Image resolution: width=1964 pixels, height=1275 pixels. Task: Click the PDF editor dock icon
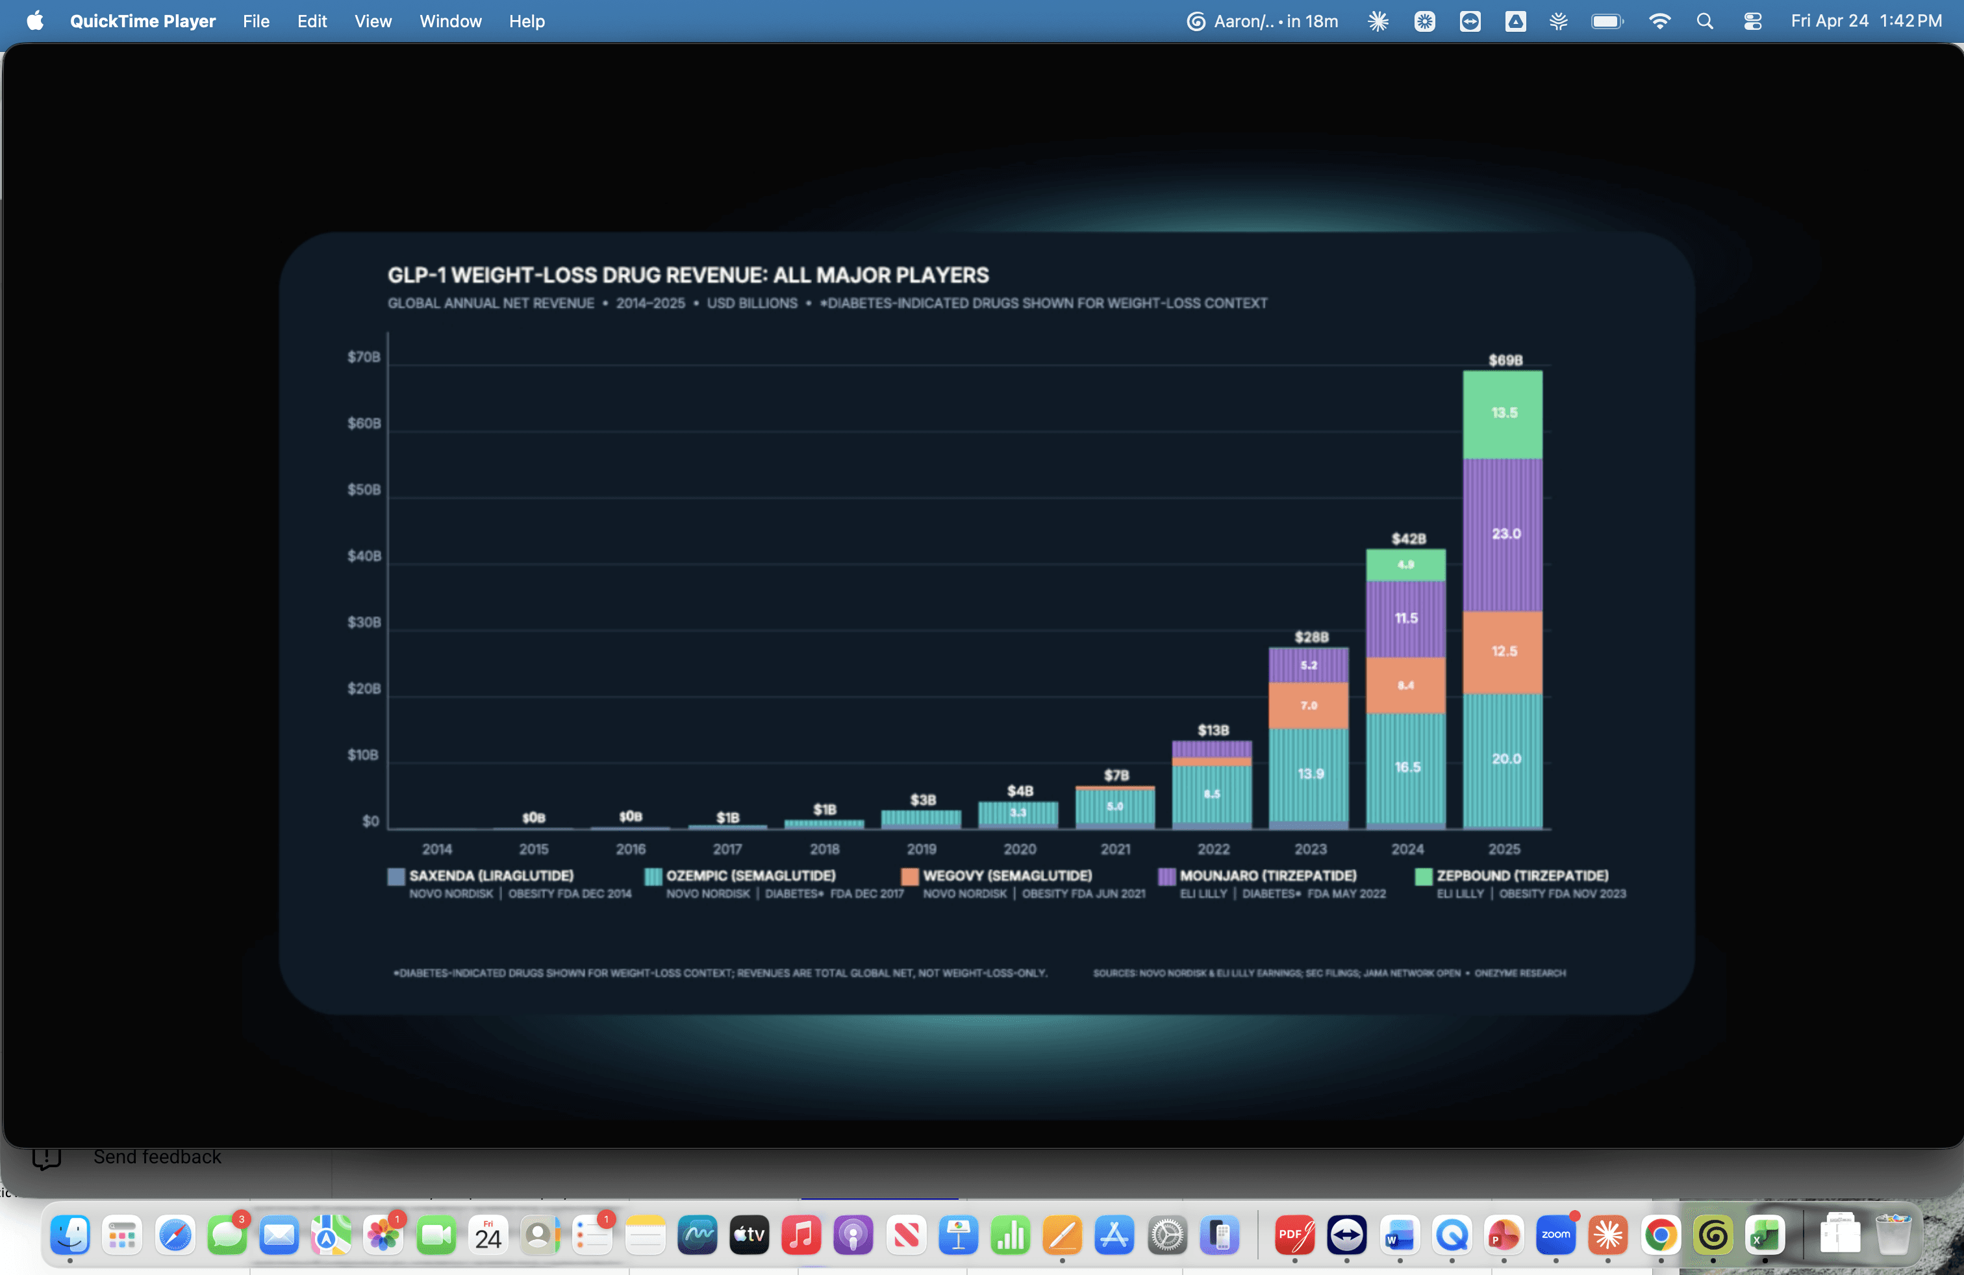[1294, 1235]
